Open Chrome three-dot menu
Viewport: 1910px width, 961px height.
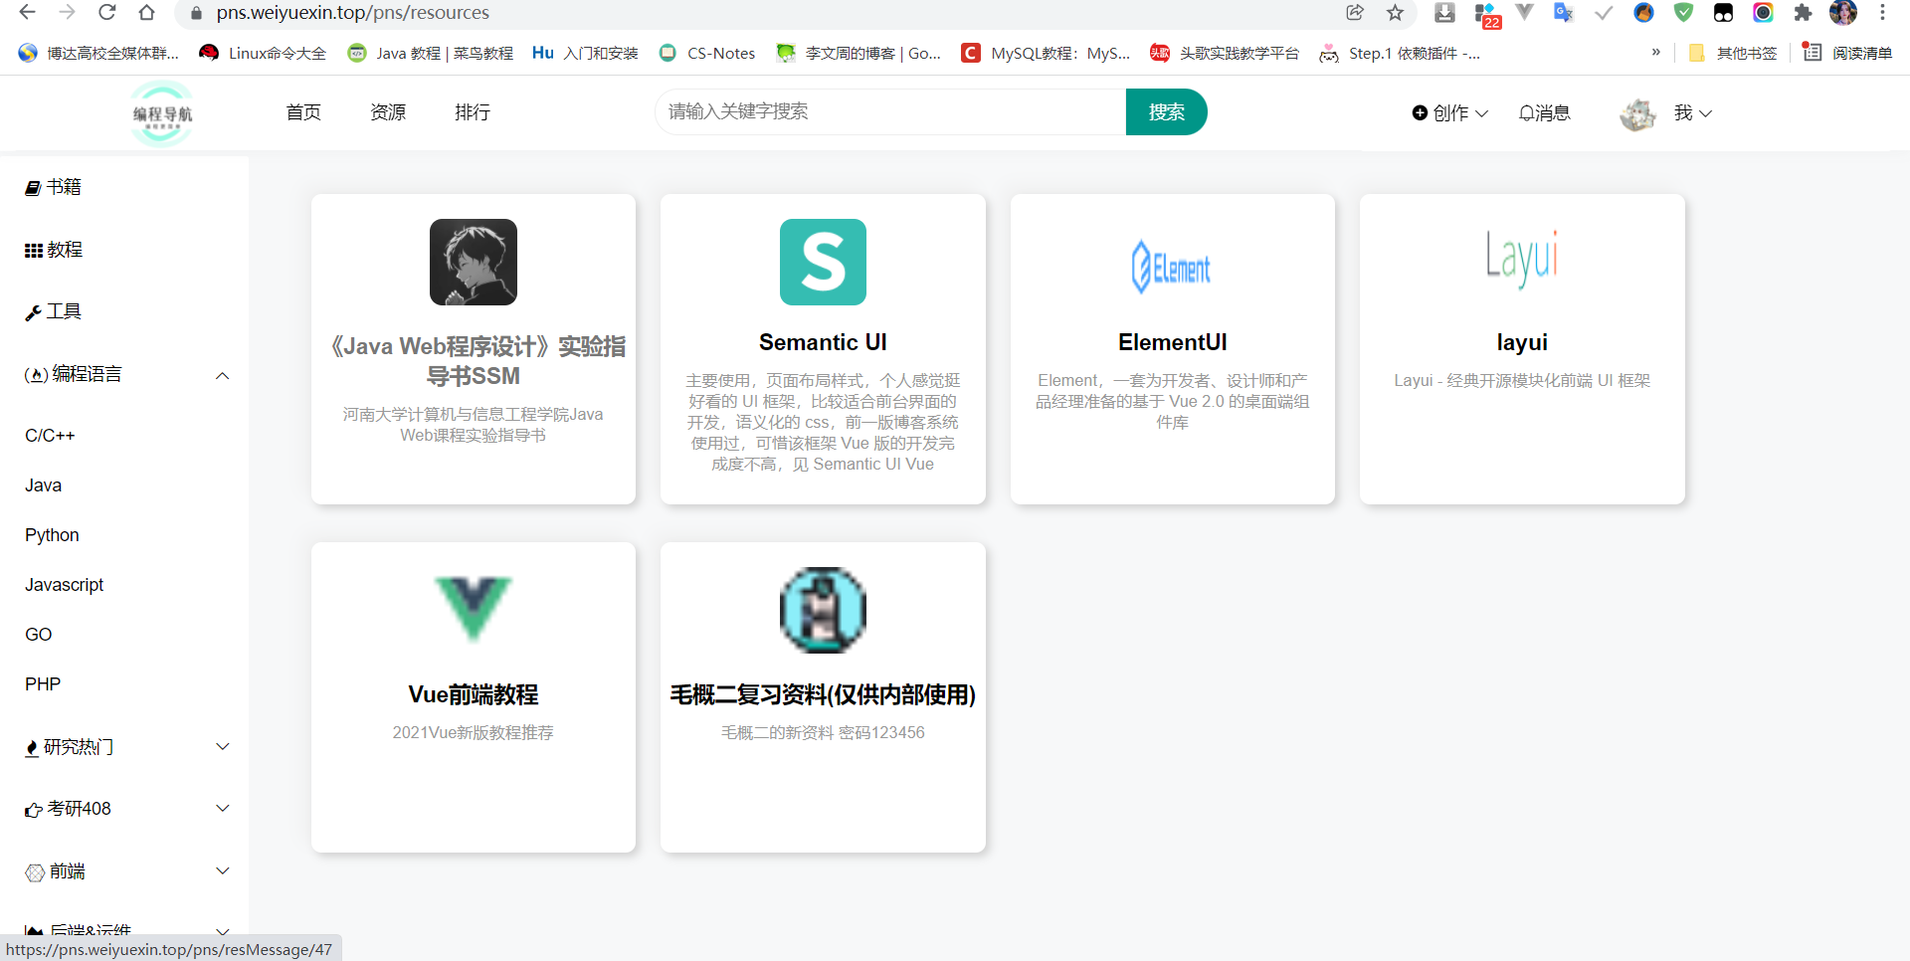point(1882,12)
